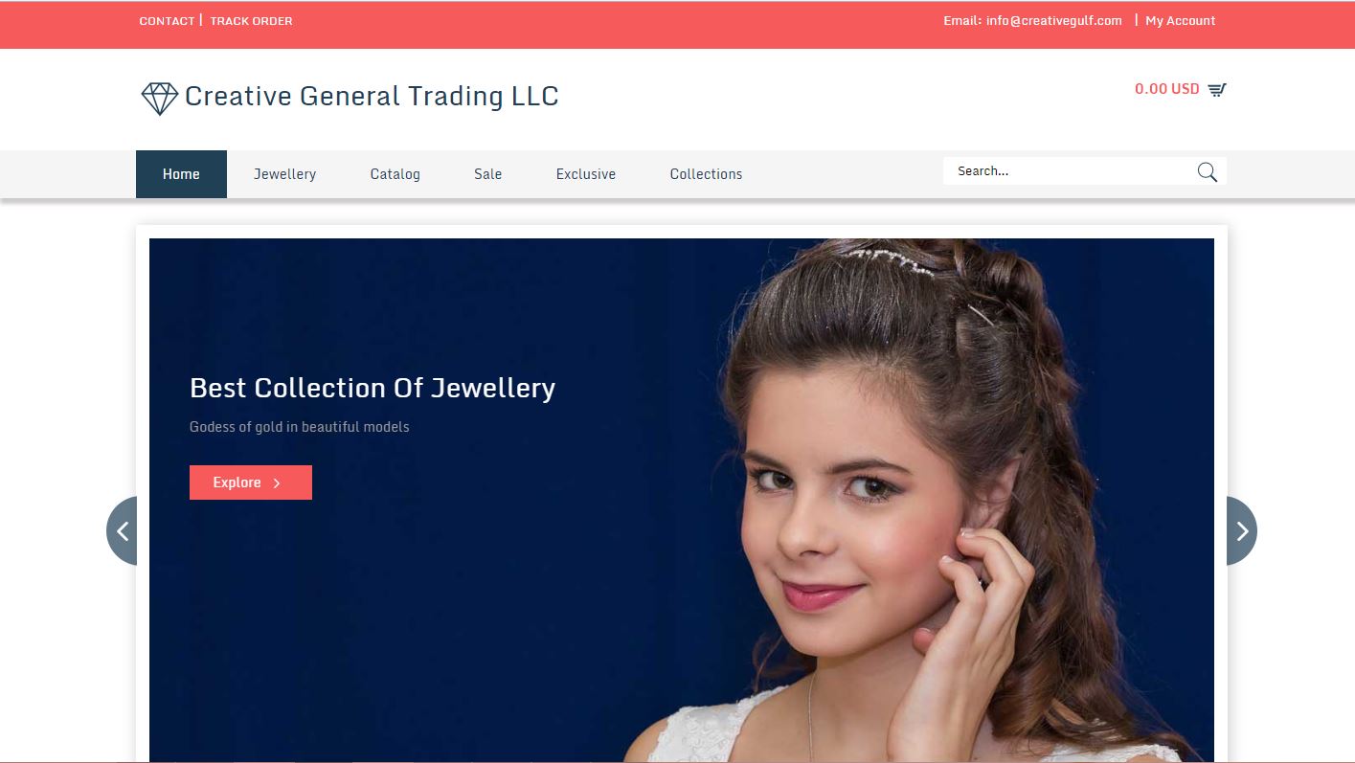The image size is (1355, 763).
Task: Click the Explore button
Action: point(251,482)
